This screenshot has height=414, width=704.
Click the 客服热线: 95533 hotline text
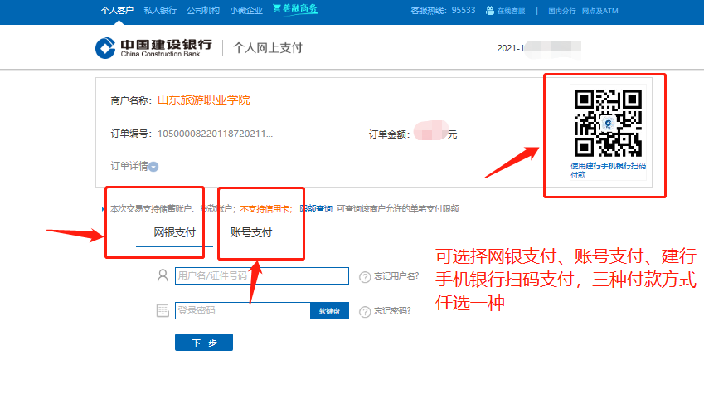point(443,10)
